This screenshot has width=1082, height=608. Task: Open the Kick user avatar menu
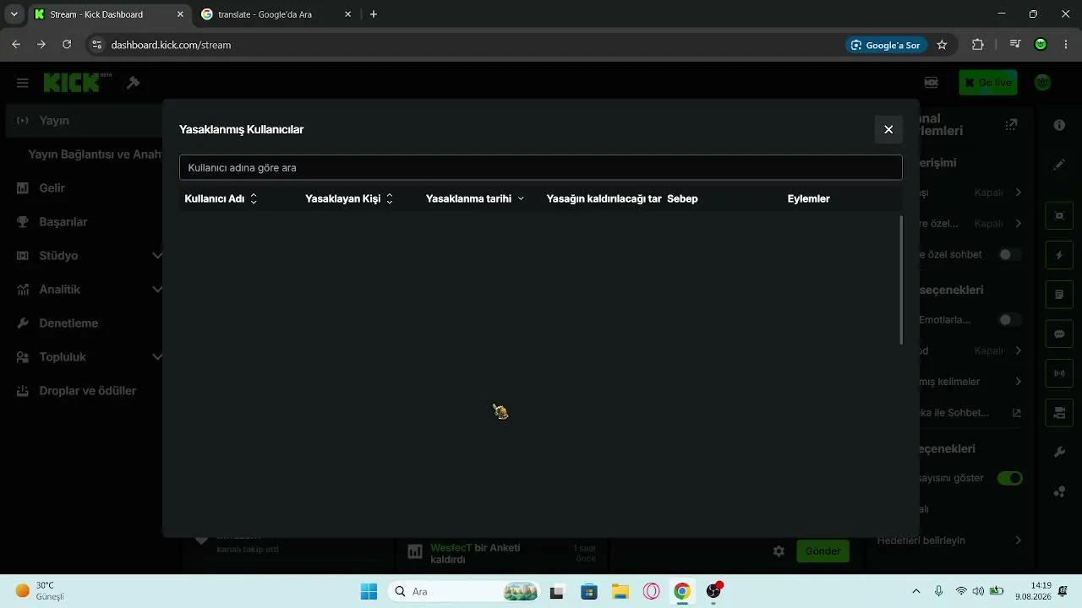(1043, 82)
